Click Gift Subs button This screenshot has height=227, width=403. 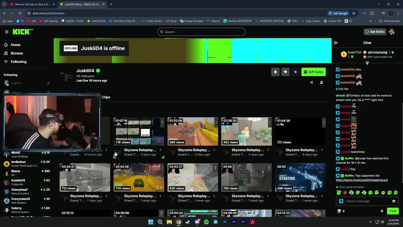point(313,72)
